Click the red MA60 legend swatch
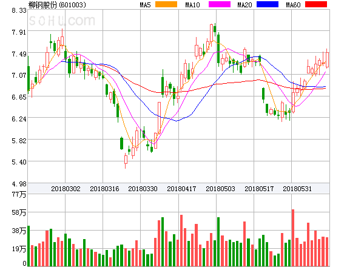This screenshot has height=267, width=364. tap(316, 4)
